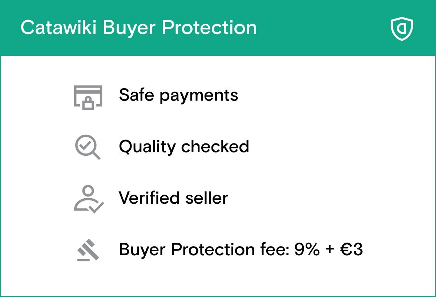Click the Verified seller person icon
This screenshot has height=297, width=436.
pos(89,199)
